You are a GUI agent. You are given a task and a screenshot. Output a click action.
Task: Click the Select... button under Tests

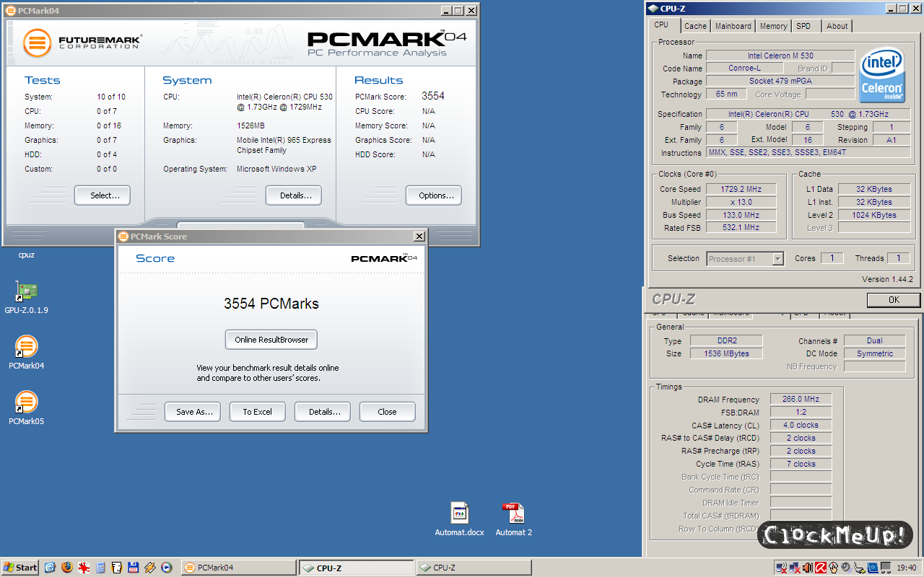(103, 195)
